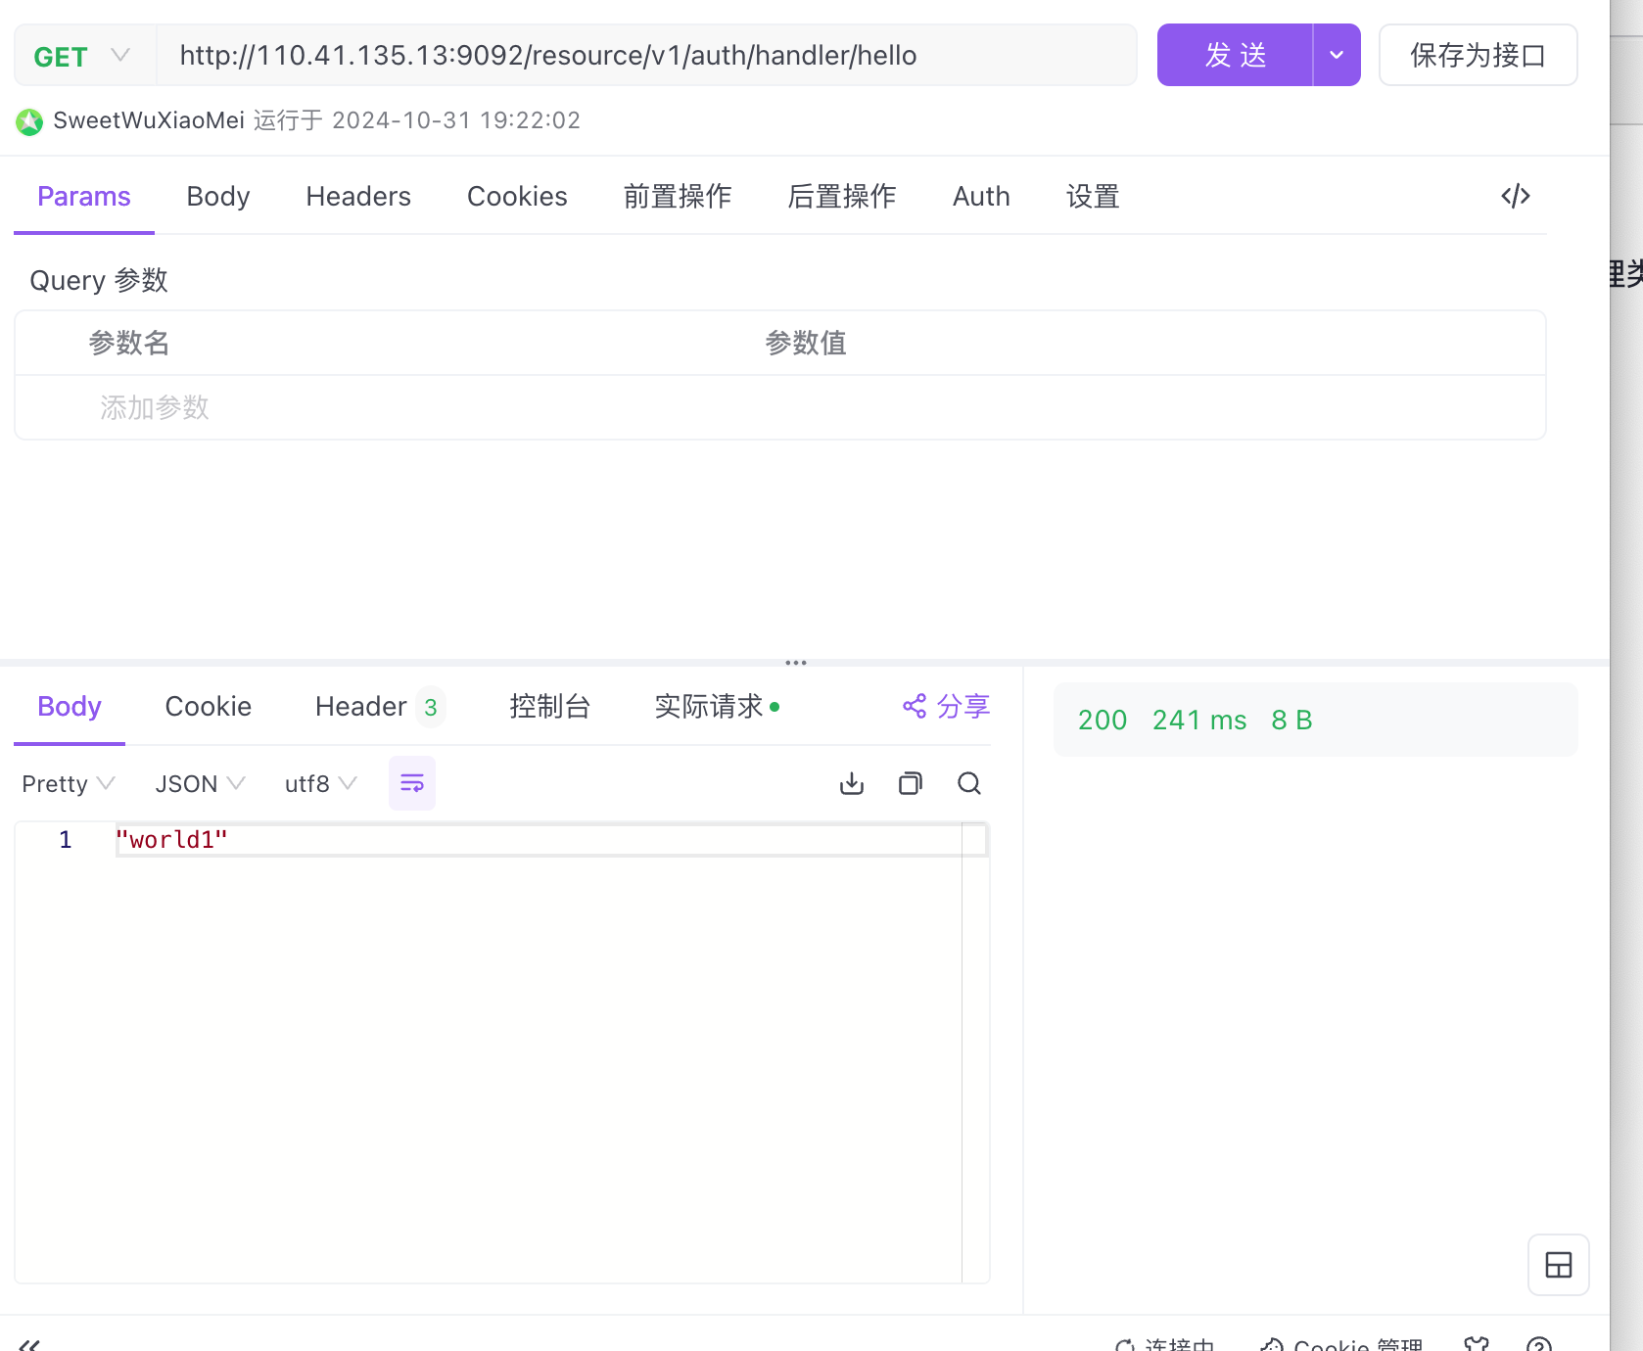Click the SweetWuXiaoMei avatar icon
Viewport: 1643px width, 1351px height.
click(29, 121)
